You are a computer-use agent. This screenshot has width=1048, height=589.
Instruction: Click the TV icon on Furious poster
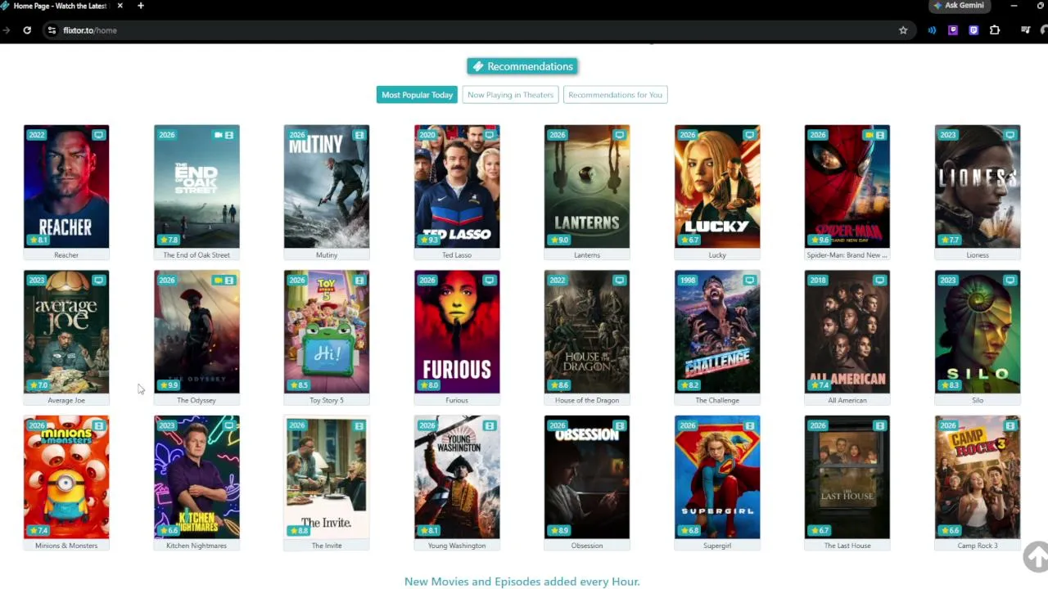pyautogui.click(x=489, y=281)
